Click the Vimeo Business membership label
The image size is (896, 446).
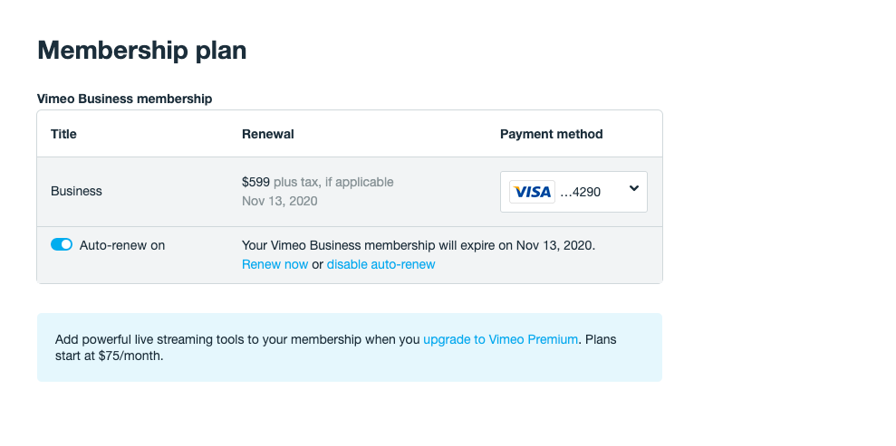[x=124, y=99]
